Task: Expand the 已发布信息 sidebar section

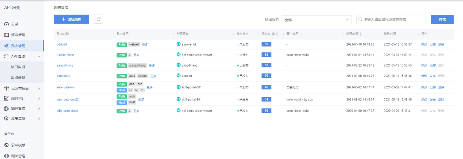Action: [x=39, y=88]
